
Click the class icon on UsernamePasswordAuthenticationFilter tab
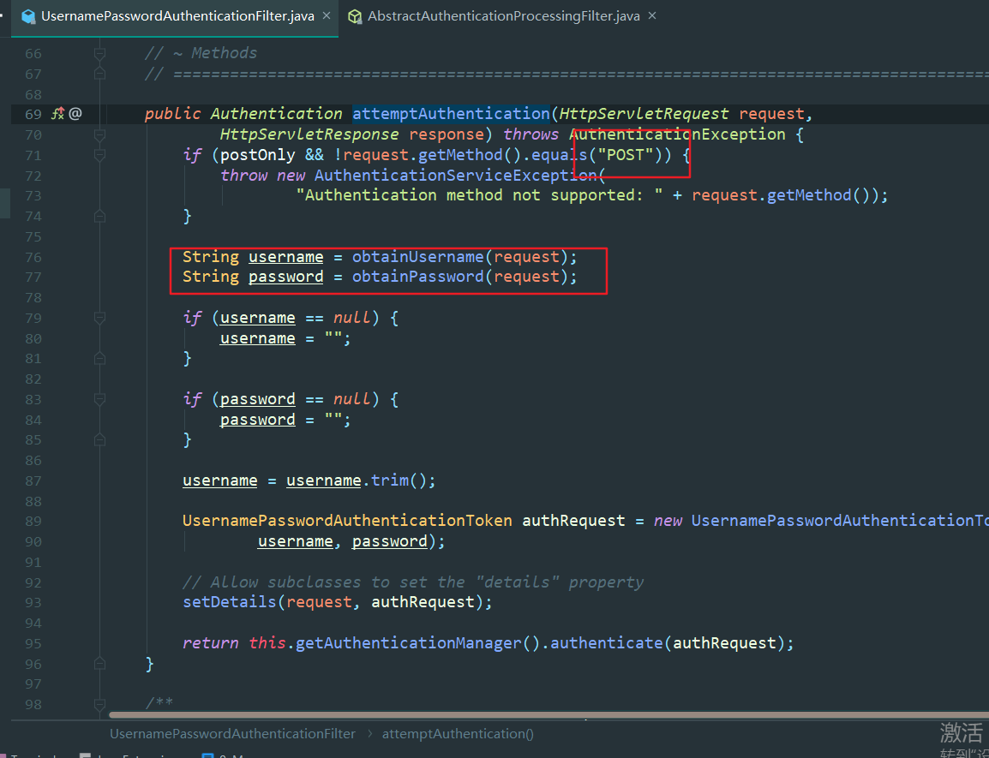[28, 16]
